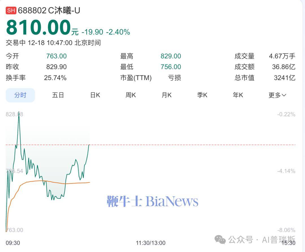The height and width of the screenshot is (252, 305).
Task: Open the 日K chart tab
Action: pyautogui.click(x=95, y=95)
